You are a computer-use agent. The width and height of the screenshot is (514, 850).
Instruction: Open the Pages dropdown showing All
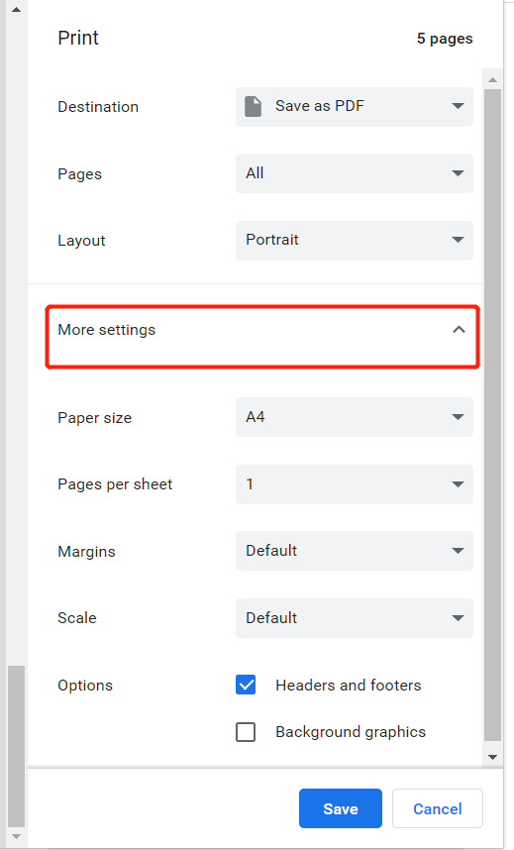click(x=354, y=173)
